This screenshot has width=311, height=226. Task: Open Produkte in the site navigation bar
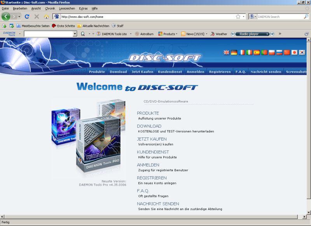click(97, 72)
